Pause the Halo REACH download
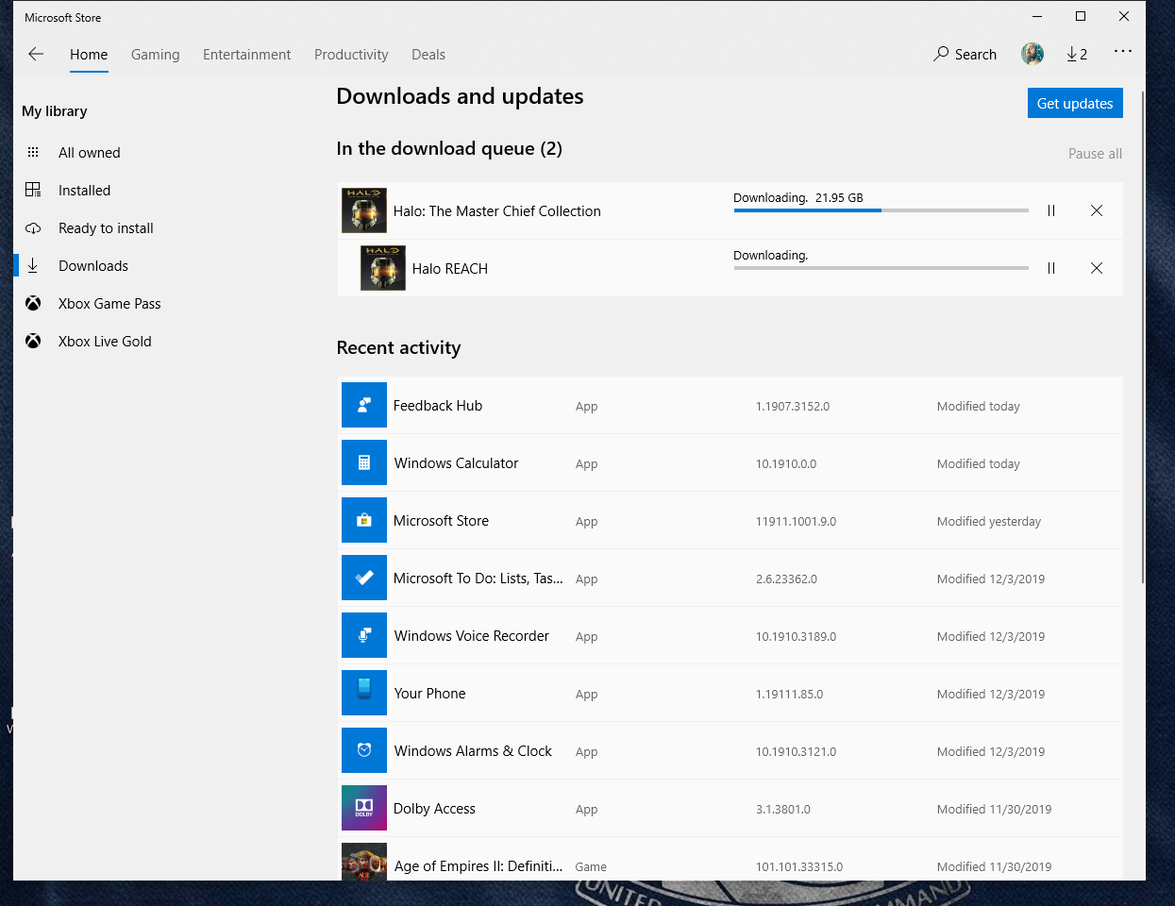1175x906 pixels. (1051, 268)
